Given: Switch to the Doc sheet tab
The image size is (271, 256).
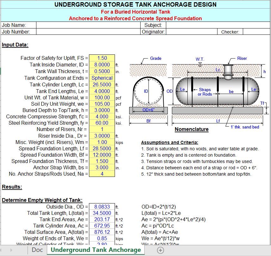Looking at the screenshot, I should pos(38,250).
